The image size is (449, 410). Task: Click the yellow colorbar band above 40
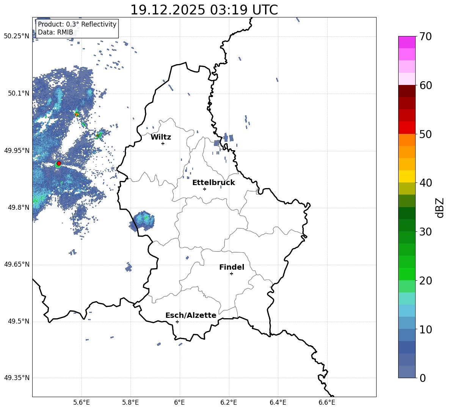[407, 176]
